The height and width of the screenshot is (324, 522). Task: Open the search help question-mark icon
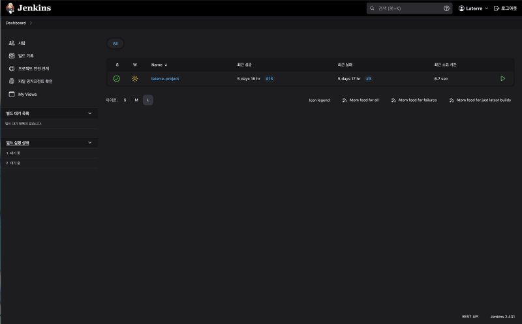[x=446, y=8]
